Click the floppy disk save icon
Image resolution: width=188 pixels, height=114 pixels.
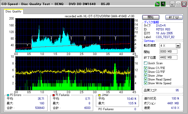tap(163, 4)
